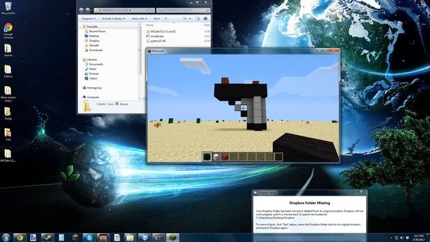Image resolution: width=430 pixels, height=242 pixels.
Task: Sort files by the Name column header
Action: point(149,25)
